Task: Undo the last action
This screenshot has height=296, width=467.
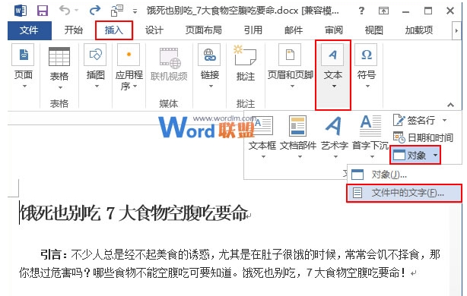Action: pyautogui.click(x=65, y=11)
